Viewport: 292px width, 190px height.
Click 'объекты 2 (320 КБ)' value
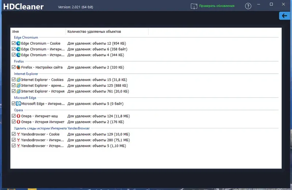click(108, 67)
